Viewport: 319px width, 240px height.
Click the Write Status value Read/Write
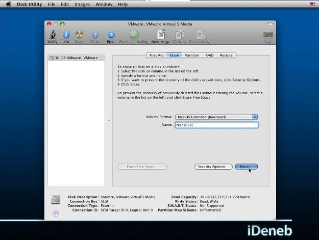(209, 201)
